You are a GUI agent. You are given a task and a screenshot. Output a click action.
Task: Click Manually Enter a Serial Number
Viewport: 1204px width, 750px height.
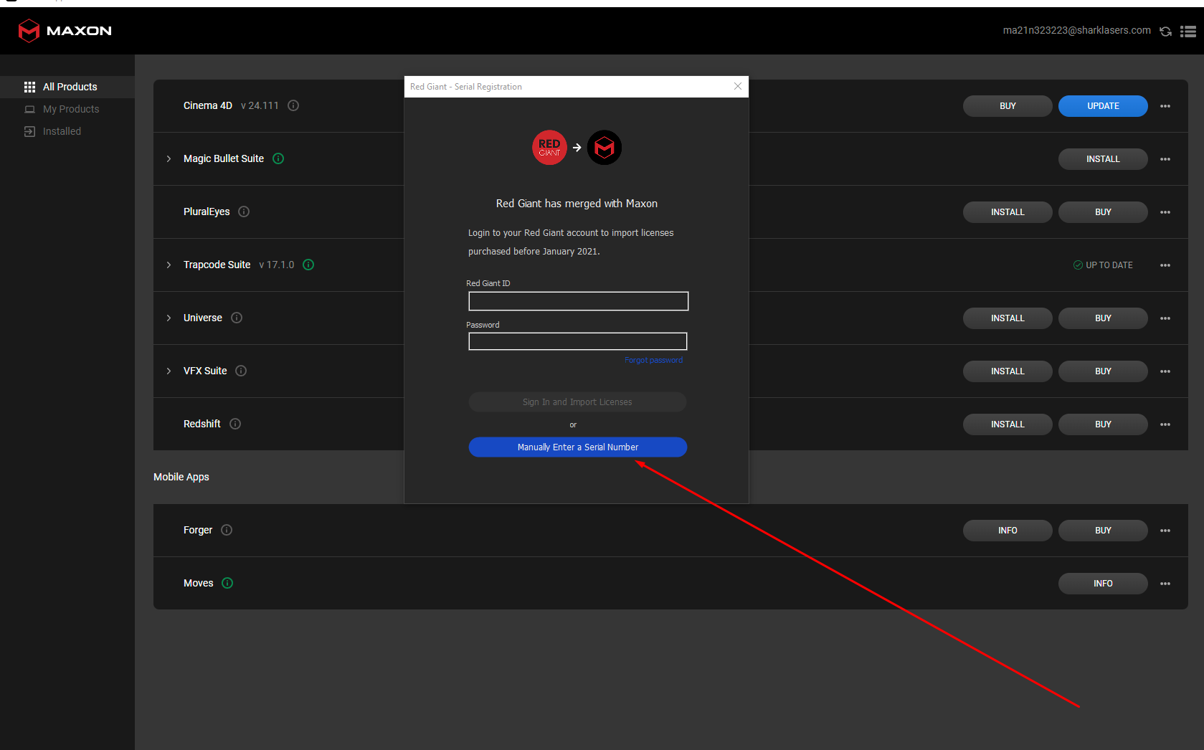(578, 447)
